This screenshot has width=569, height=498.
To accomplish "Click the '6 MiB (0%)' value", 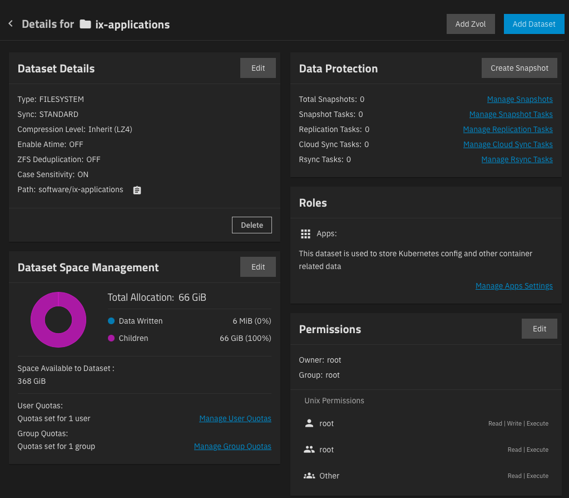I will click(252, 321).
